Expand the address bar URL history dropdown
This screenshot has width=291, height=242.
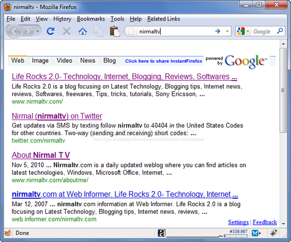[227, 31]
